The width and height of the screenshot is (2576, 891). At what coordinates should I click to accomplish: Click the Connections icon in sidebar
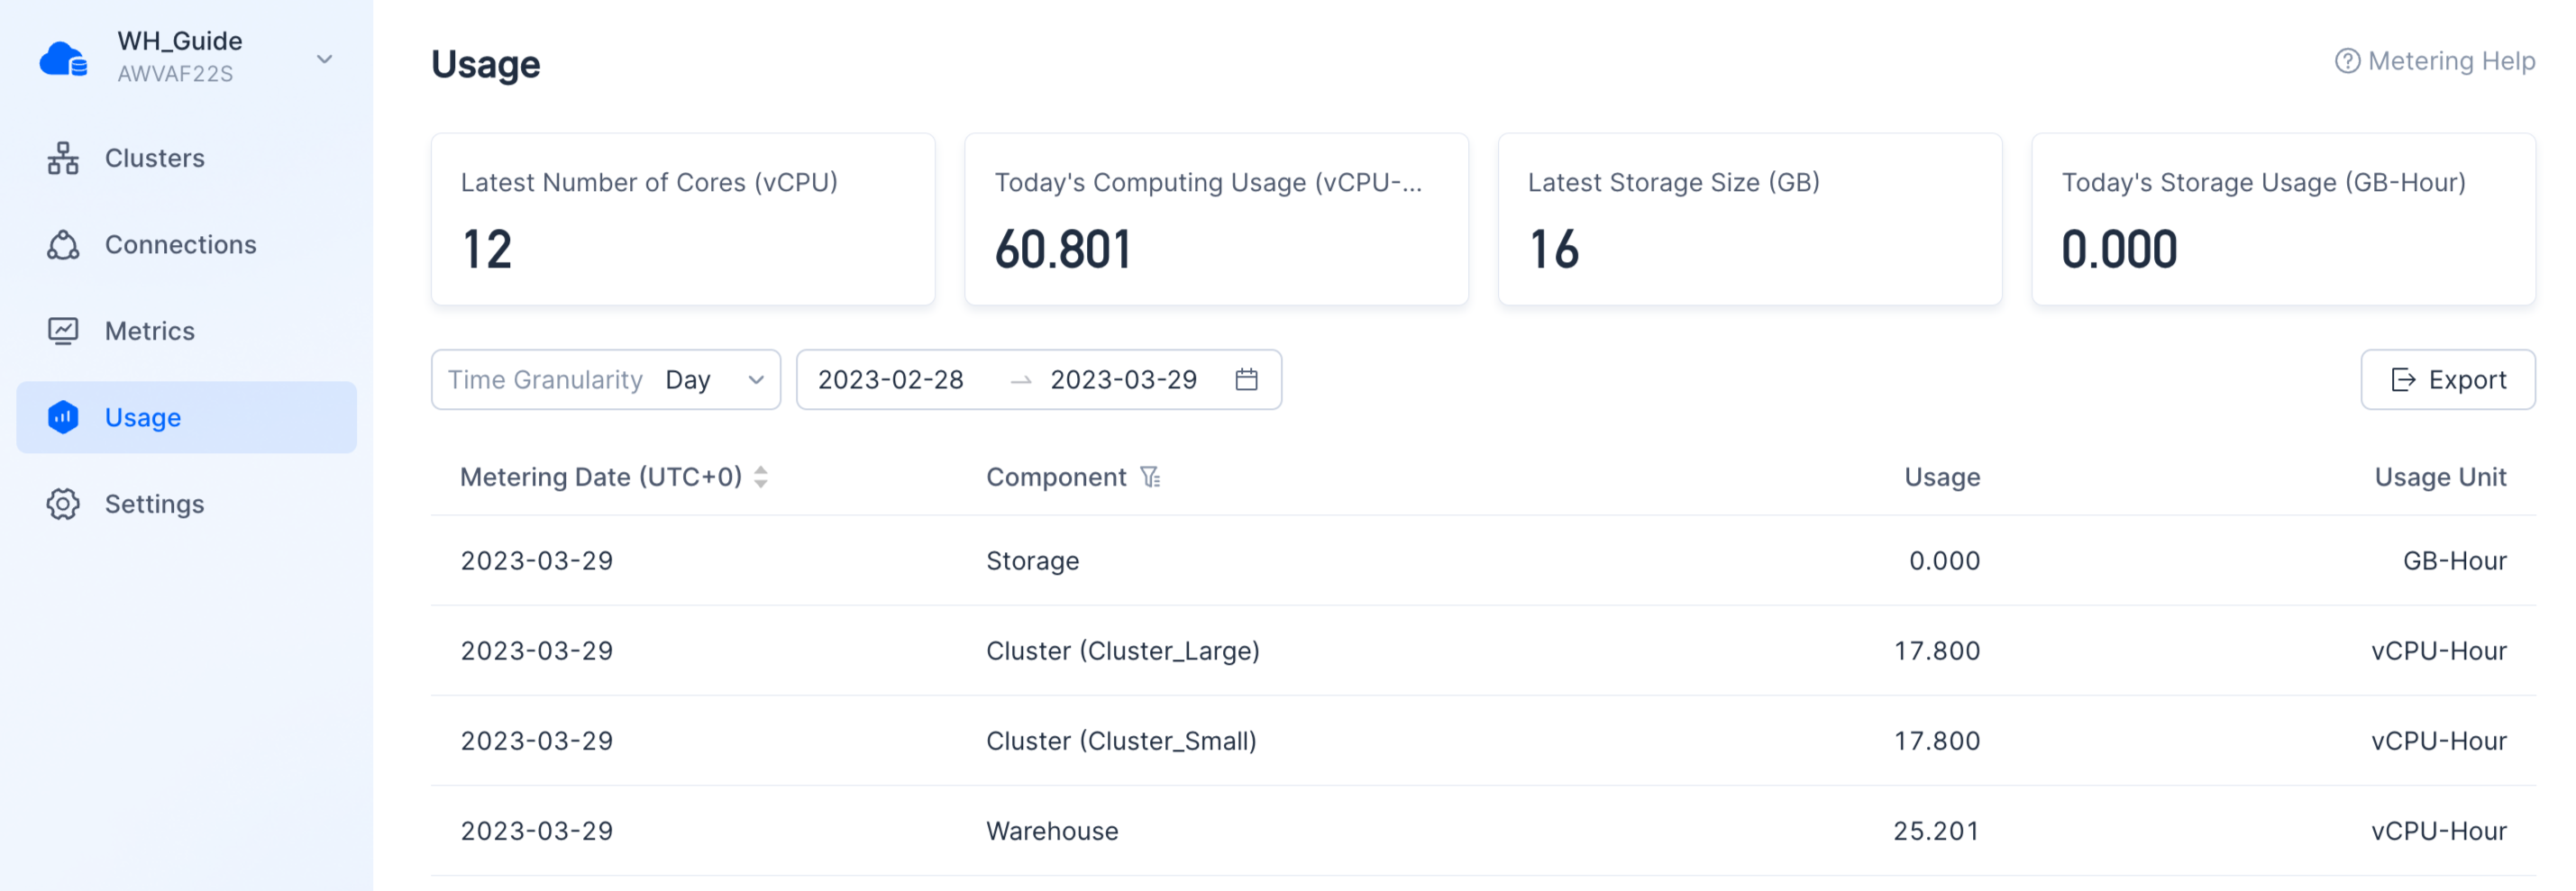click(x=63, y=245)
